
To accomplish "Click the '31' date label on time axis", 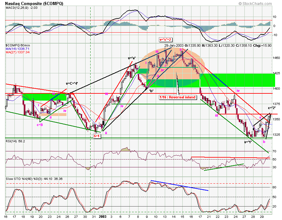I will [93, 217].
